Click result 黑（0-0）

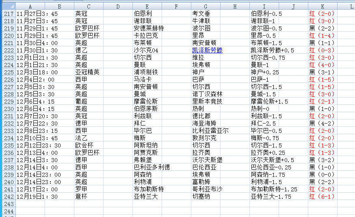322,175
